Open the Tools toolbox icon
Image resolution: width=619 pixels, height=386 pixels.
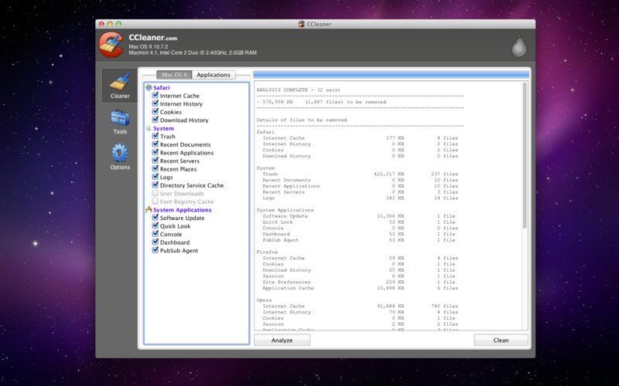120,118
